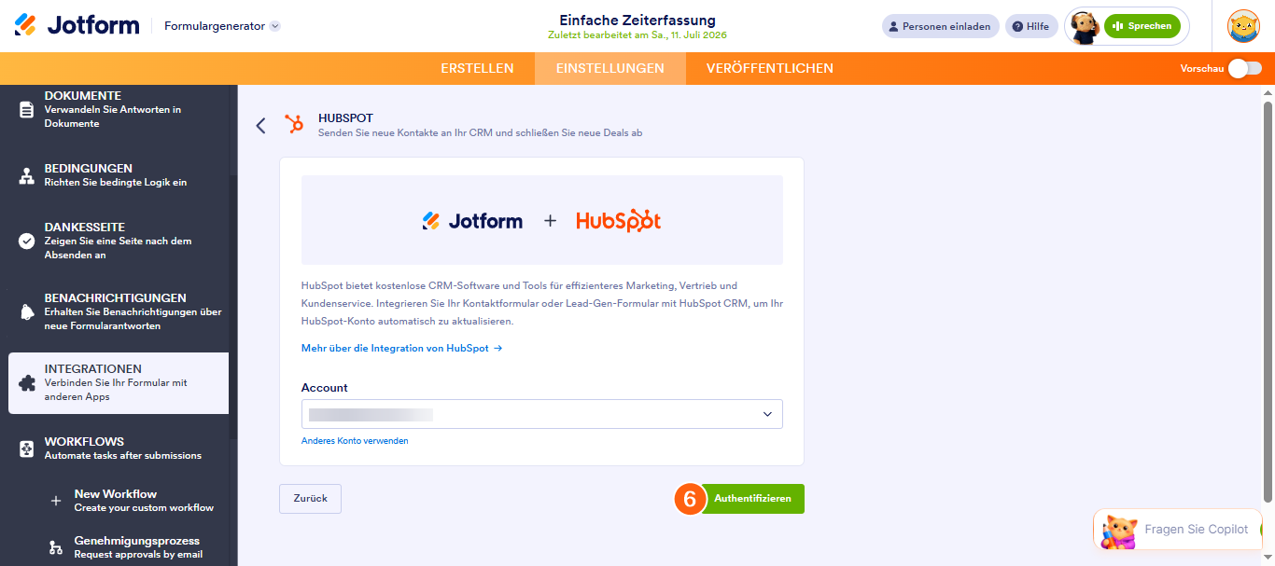Open the Account dropdown
This screenshot has height=566, width=1275.
tap(541, 414)
